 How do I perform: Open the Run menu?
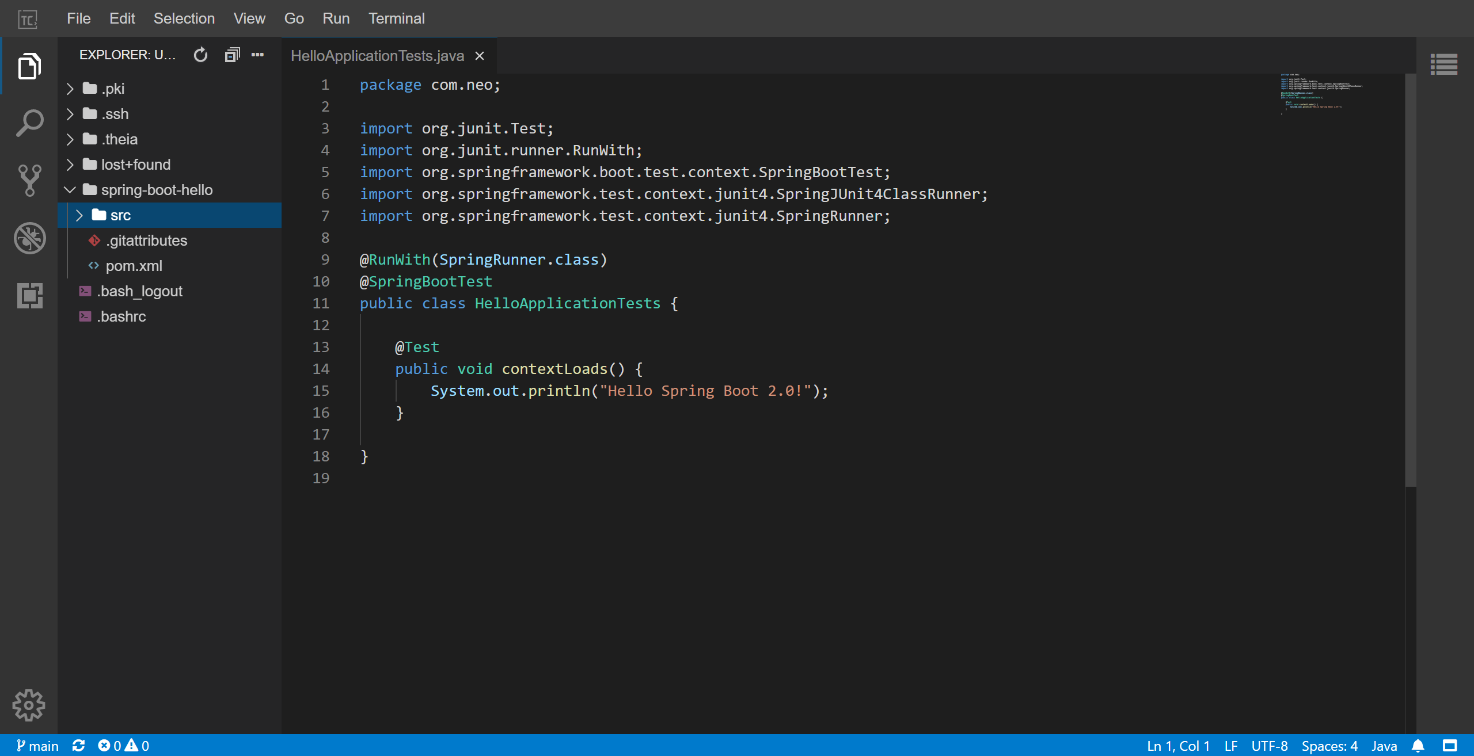tap(336, 18)
